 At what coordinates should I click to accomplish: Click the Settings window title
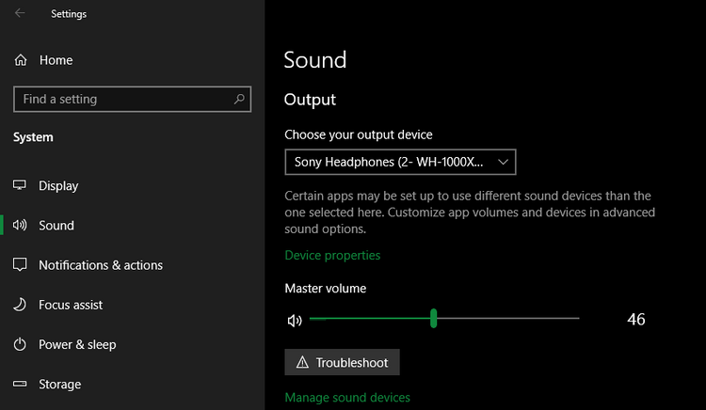pyautogui.click(x=69, y=14)
